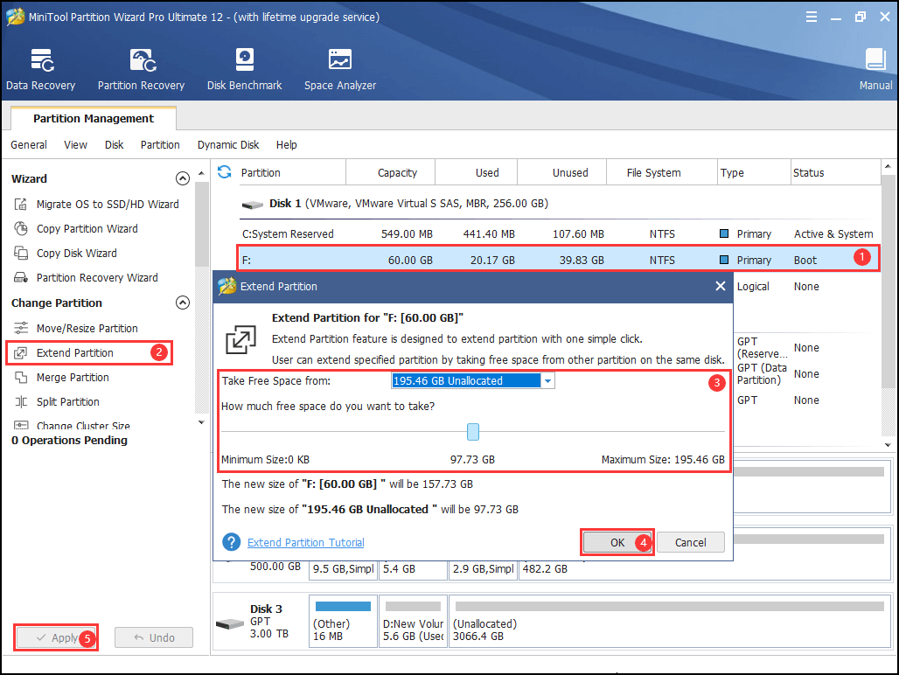Click the sidebar scroll down arrow

(201, 422)
